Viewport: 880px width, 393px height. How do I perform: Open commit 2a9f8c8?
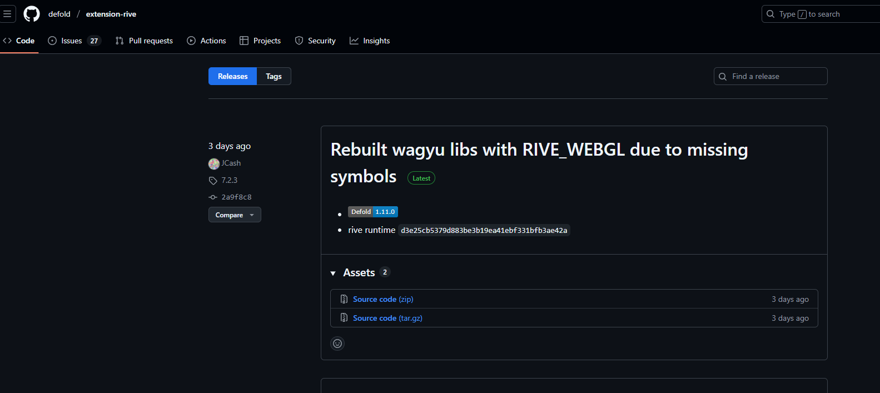point(236,197)
